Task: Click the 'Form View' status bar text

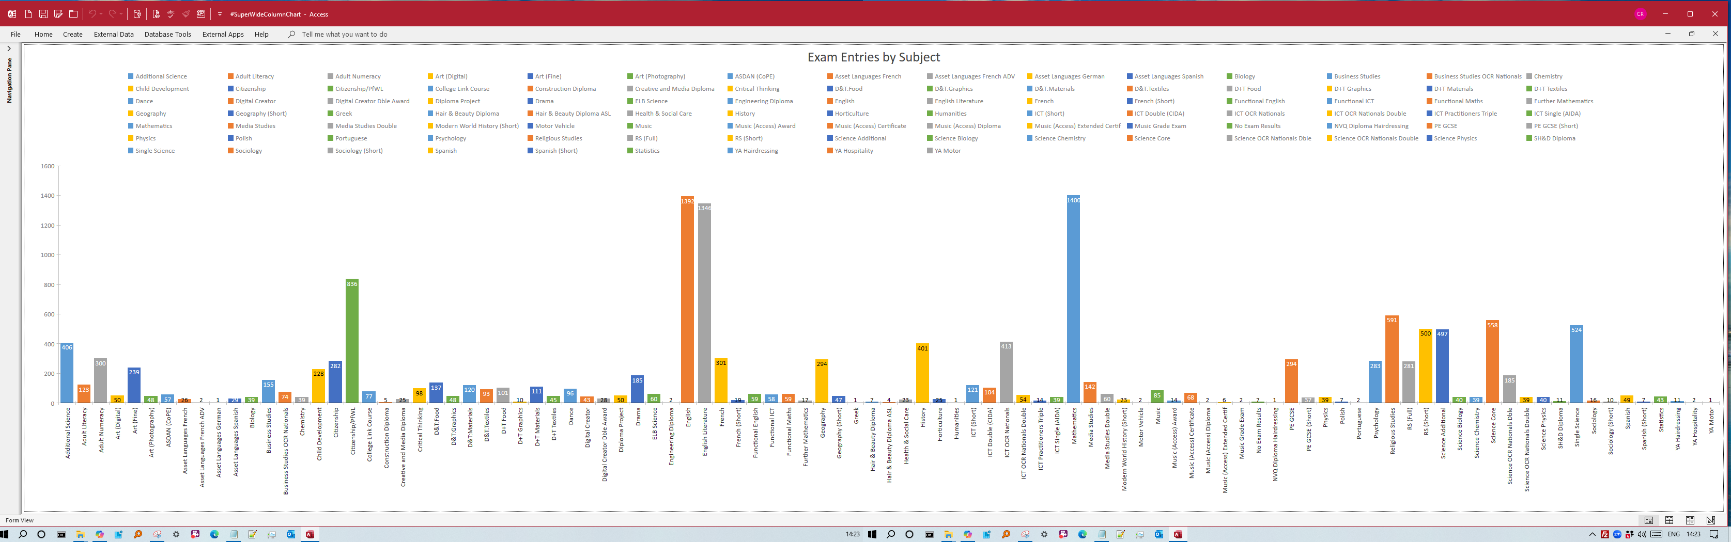Action: pos(20,520)
